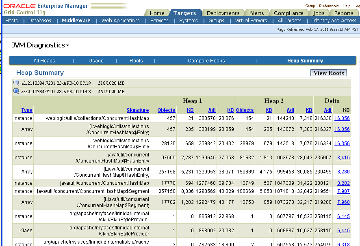The height and width of the screenshot is (246, 360).
Task: Click the Klass type cell
Action: [x=23, y=231]
